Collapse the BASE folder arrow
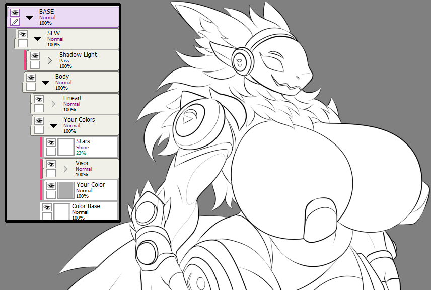The image size is (431, 290). 29,17
